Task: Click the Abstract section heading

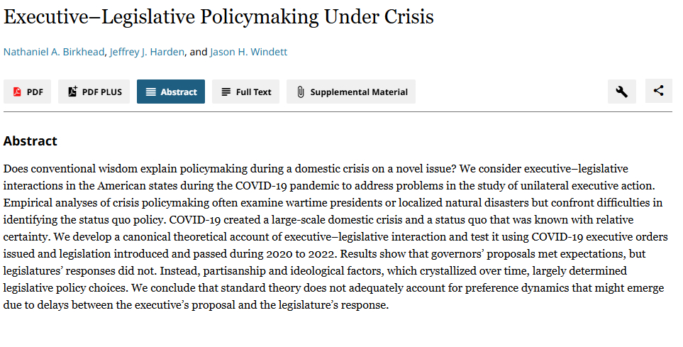Action: pos(30,141)
